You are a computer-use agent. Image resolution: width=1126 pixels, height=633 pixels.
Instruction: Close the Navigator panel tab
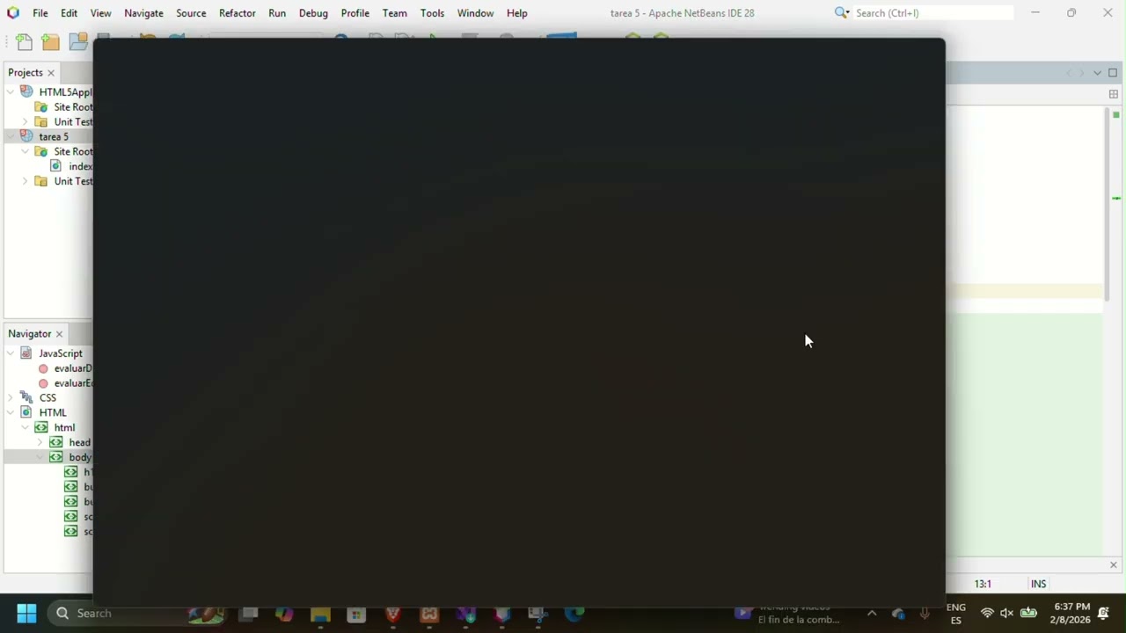[x=60, y=334]
